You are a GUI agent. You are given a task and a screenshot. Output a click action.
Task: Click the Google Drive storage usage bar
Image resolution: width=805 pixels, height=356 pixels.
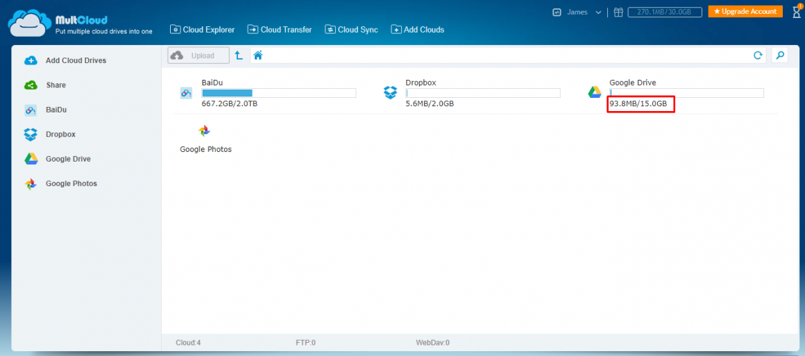pos(686,93)
